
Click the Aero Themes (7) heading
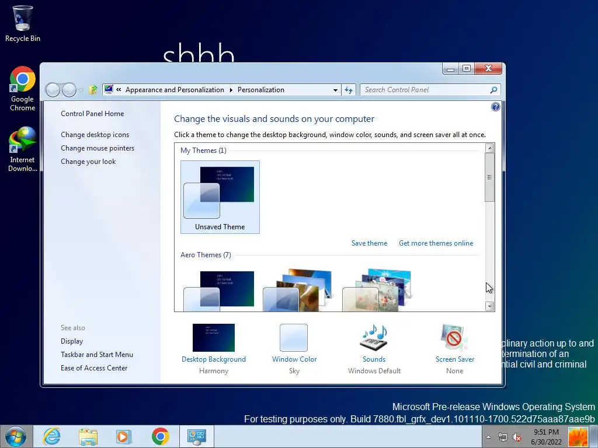coord(206,255)
